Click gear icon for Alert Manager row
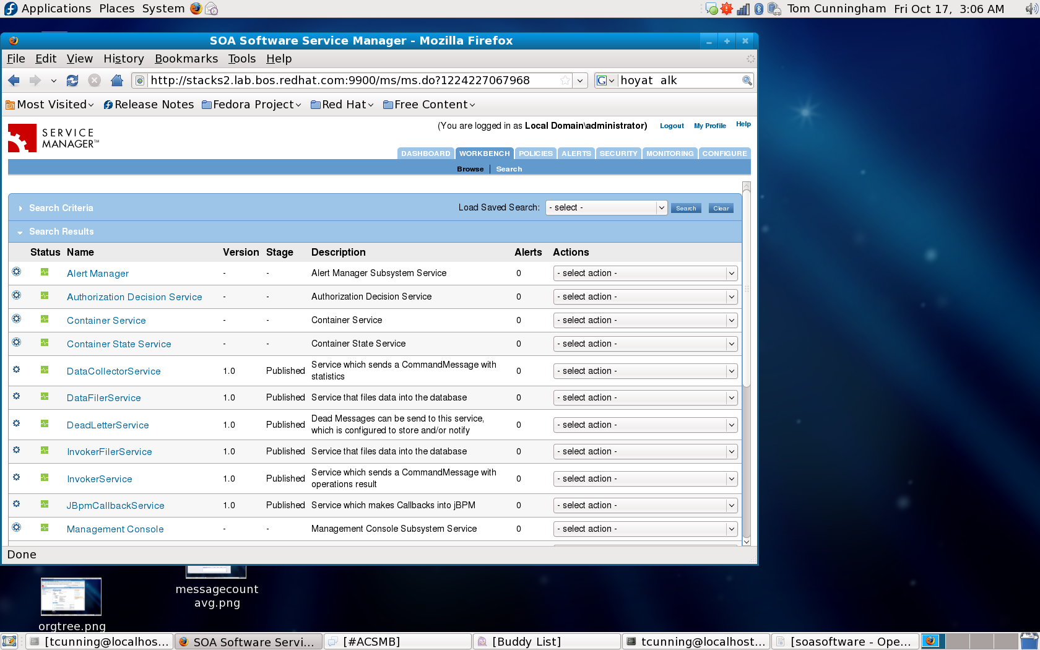Screen dimensions: 1040x650 17,272
